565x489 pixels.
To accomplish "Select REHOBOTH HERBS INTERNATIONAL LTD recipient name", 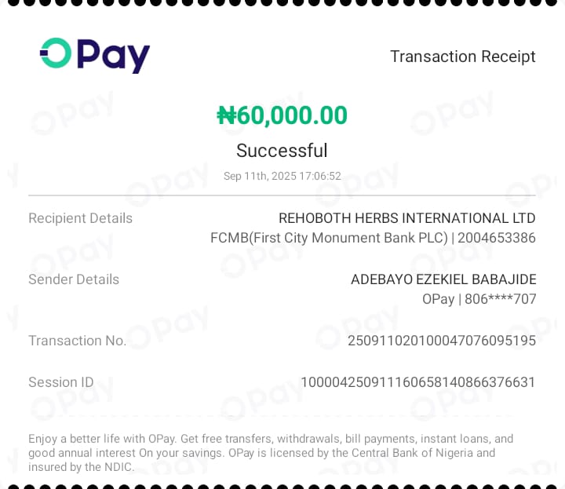I will click(x=406, y=218).
